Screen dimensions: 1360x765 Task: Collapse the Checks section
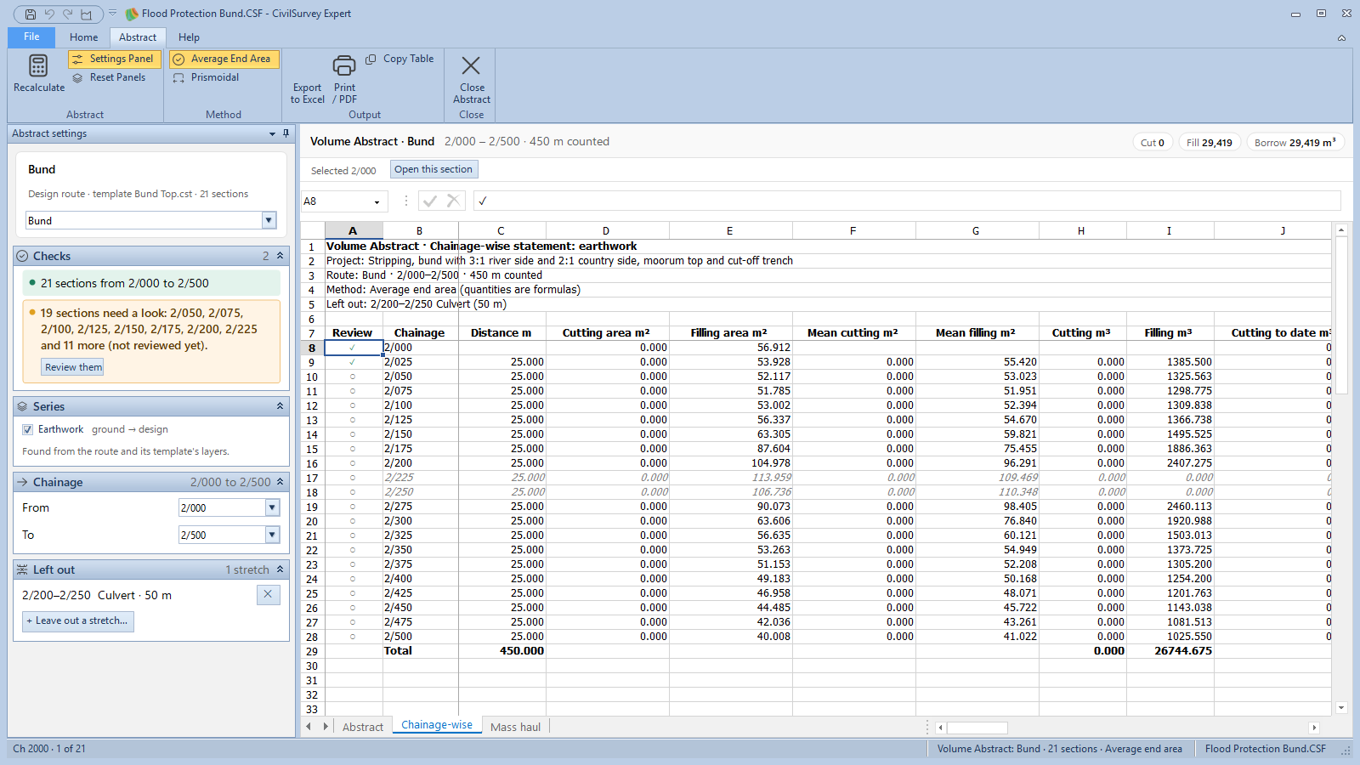280,256
